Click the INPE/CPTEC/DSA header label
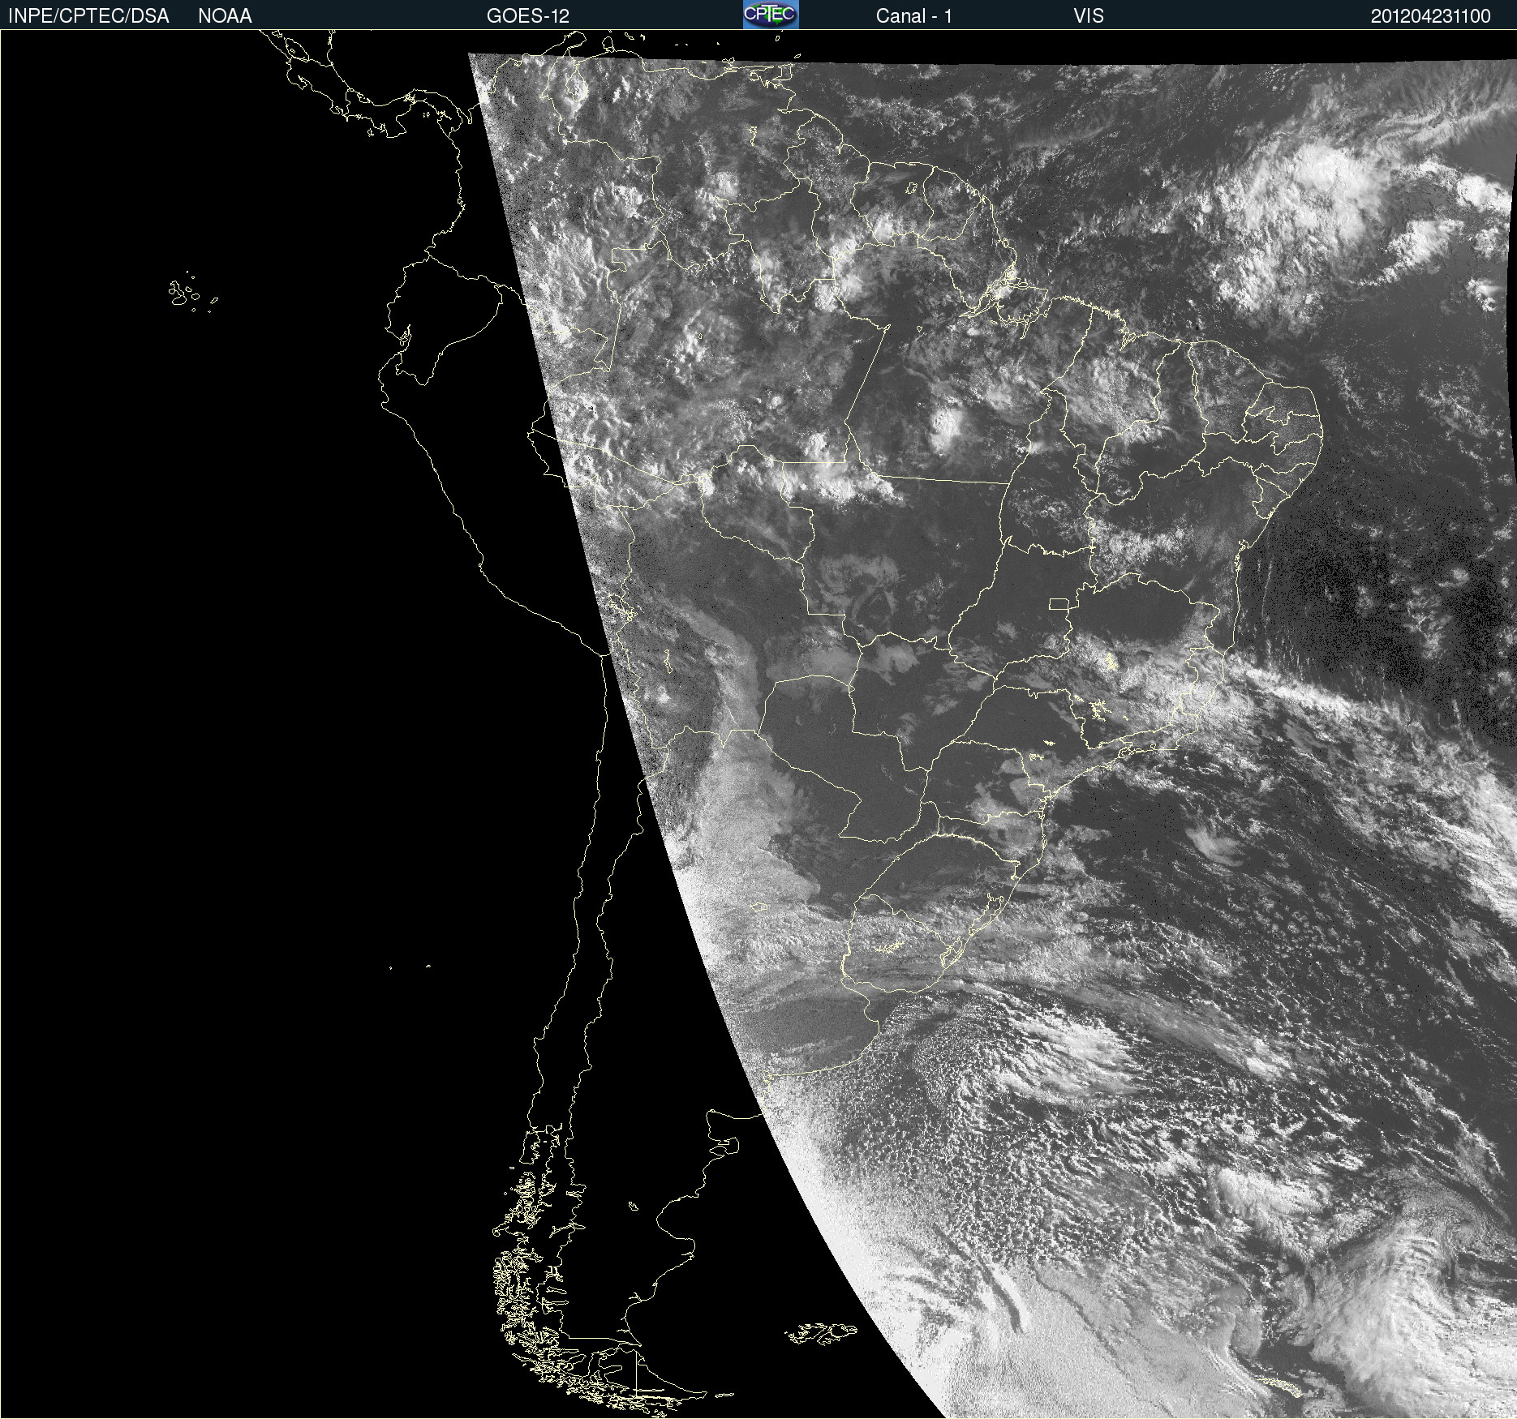Viewport: 1517px width, 1419px height. (x=88, y=16)
